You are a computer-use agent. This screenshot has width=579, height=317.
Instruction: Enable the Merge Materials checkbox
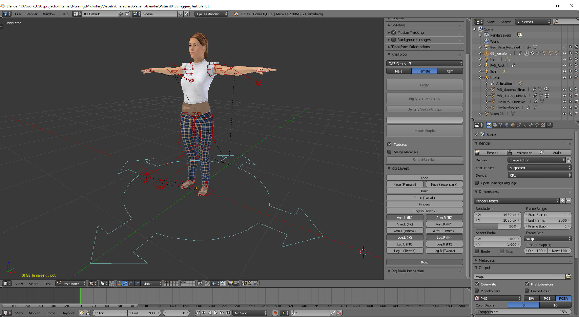(x=389, y=152)
